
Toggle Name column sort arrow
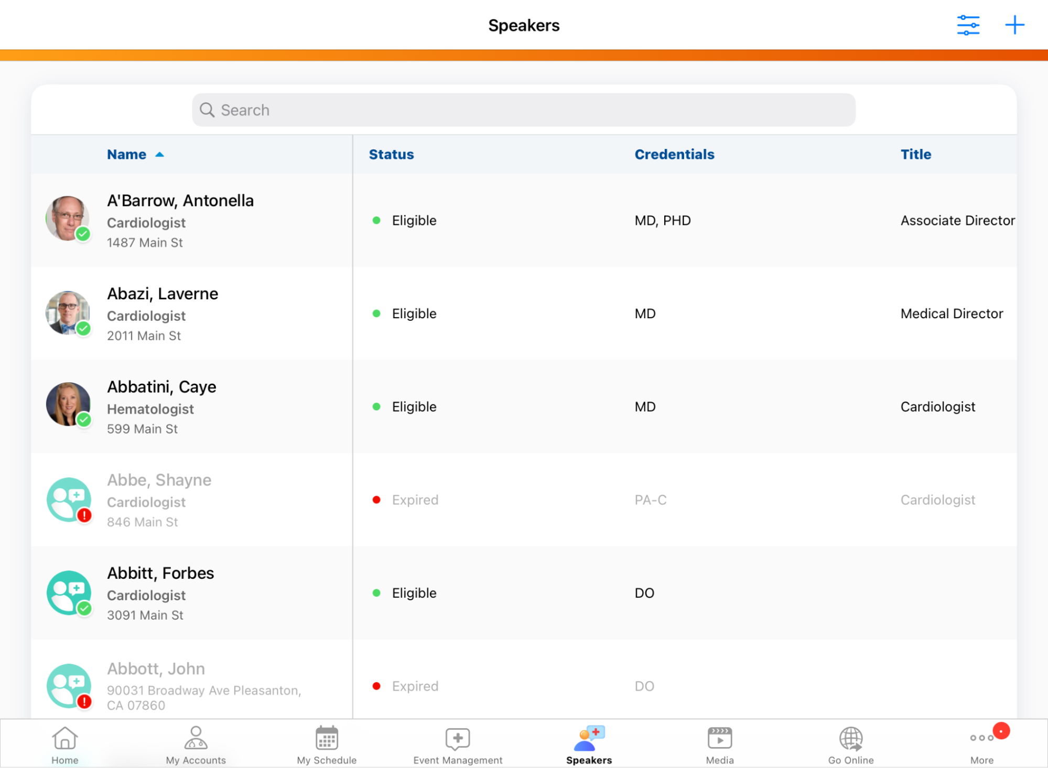pyautogui.click(x=160, y=155)
